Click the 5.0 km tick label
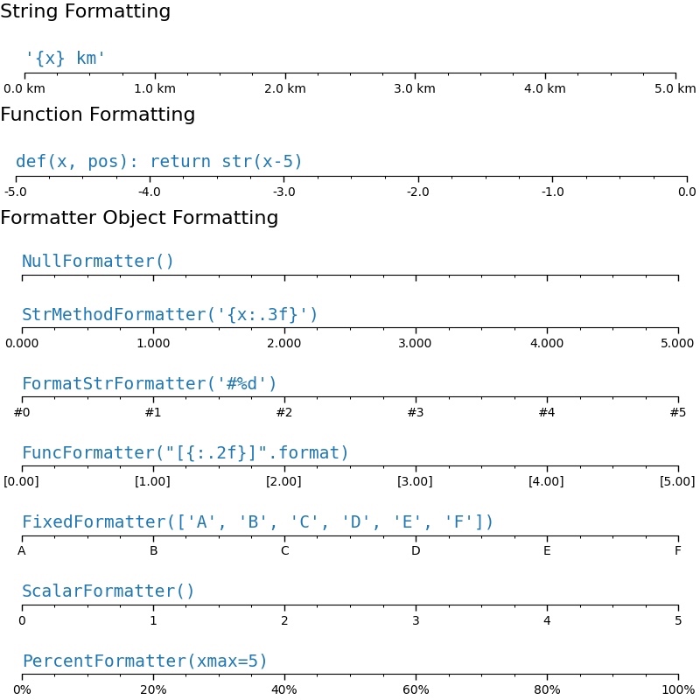The height and width of the screenshot is (700, 700). [x=675, y=88]
